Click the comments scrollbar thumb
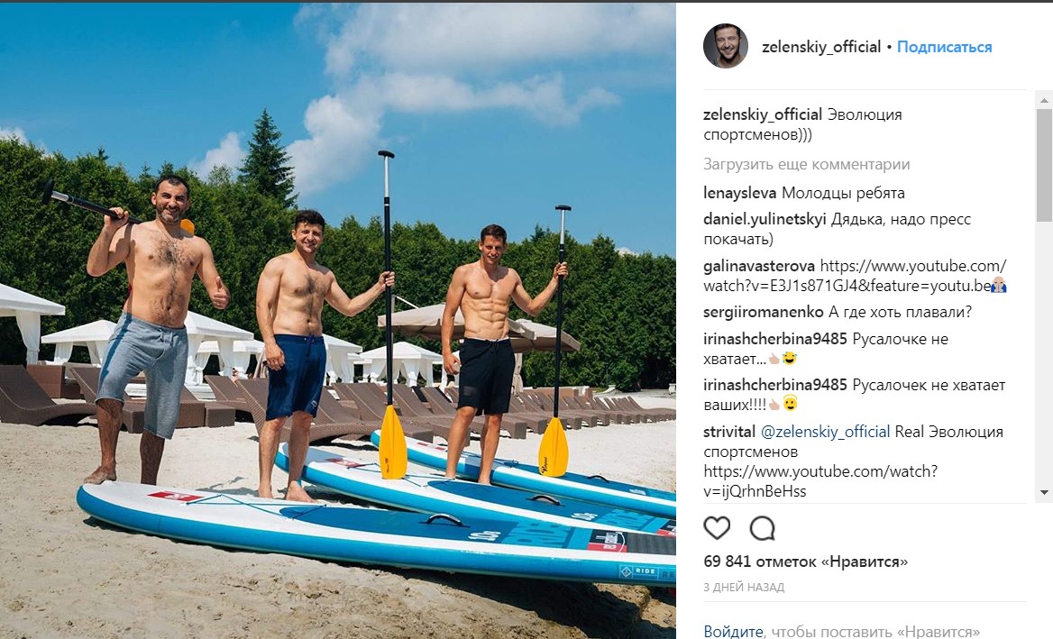 1044,165
